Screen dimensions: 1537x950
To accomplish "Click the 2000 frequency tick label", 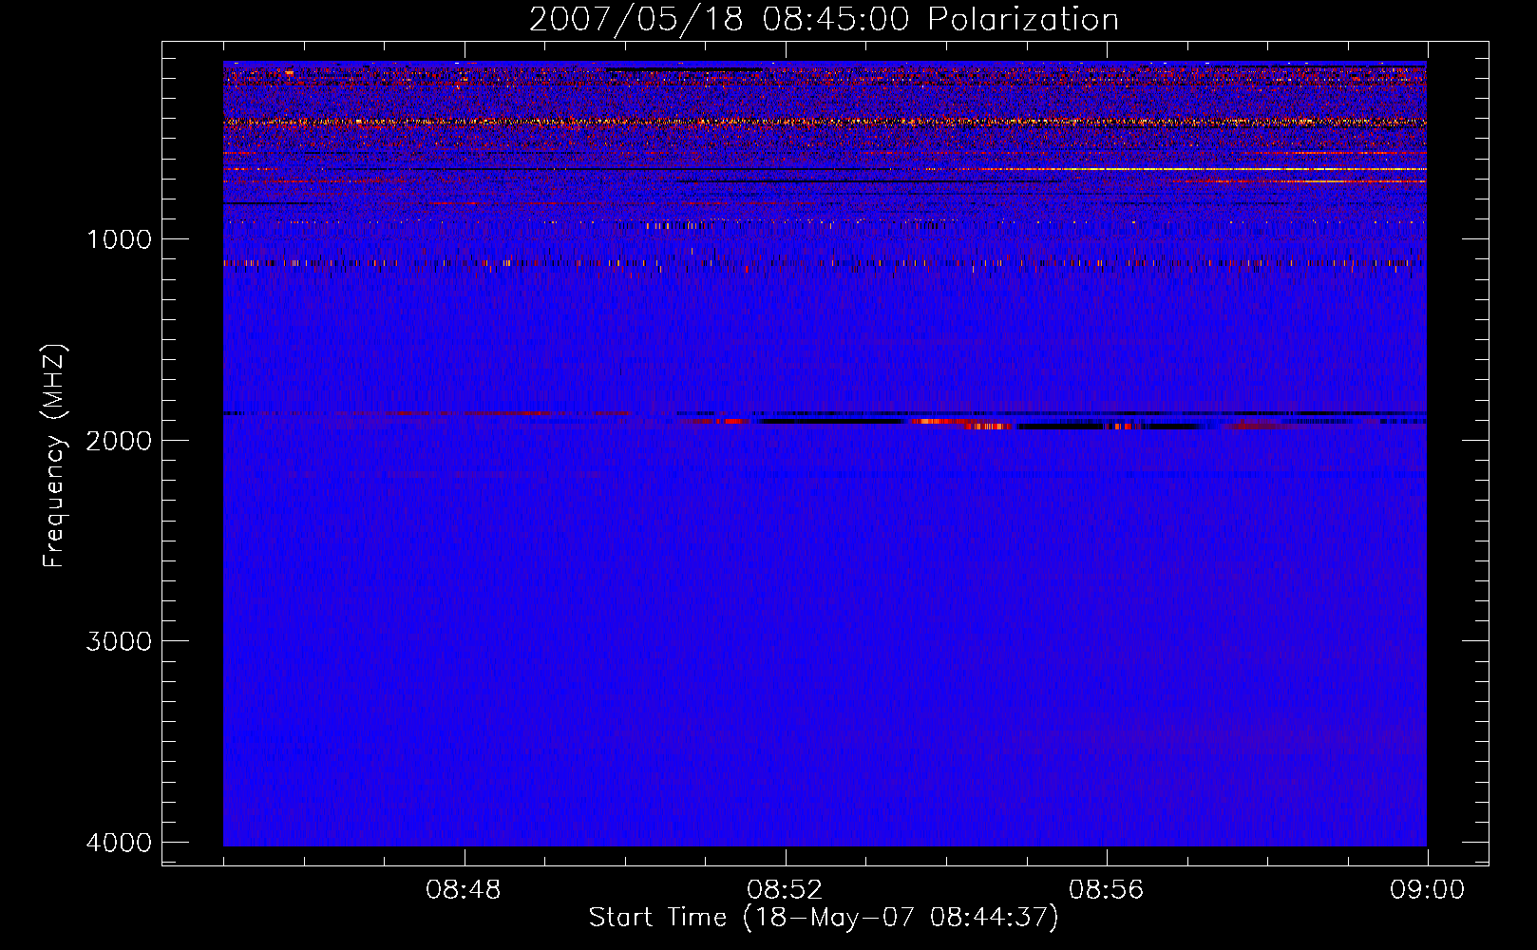I will 120,440.
